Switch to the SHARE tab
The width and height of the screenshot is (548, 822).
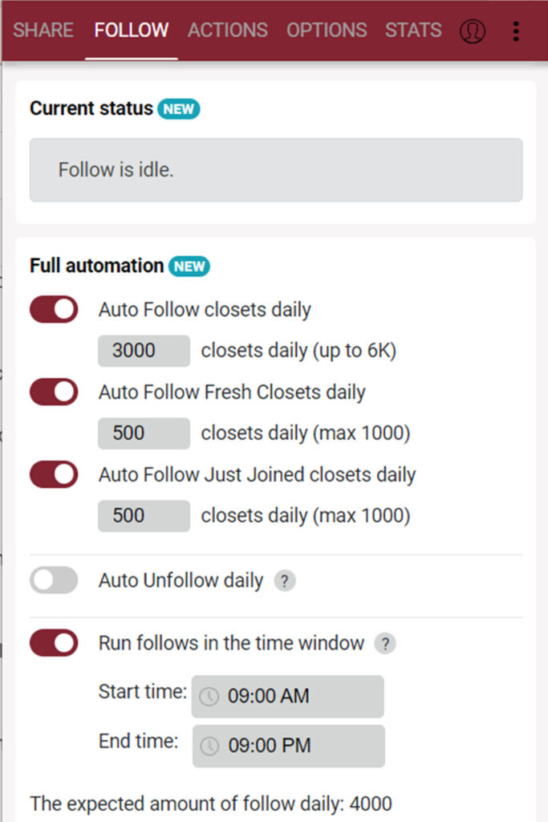[x=43, y=30]
